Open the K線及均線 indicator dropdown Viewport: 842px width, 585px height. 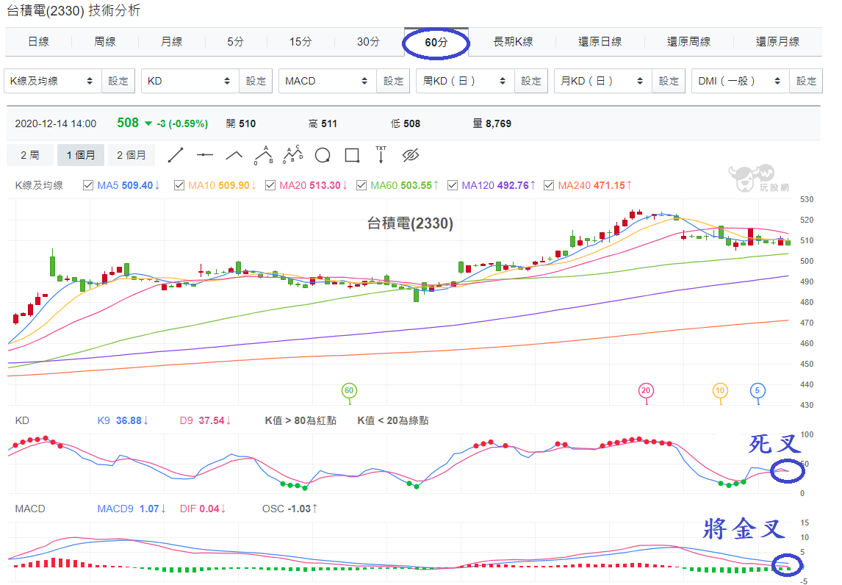(x=53, y=81)
